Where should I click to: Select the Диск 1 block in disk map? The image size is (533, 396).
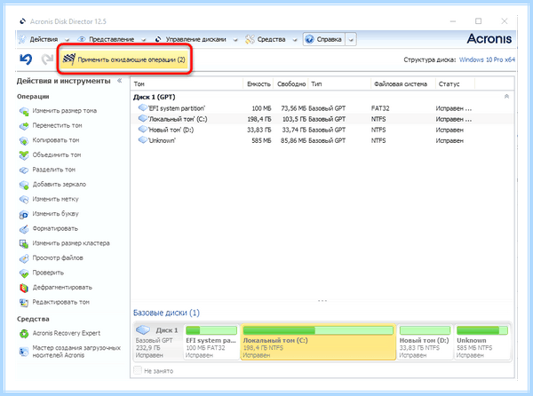click(158, 342)
